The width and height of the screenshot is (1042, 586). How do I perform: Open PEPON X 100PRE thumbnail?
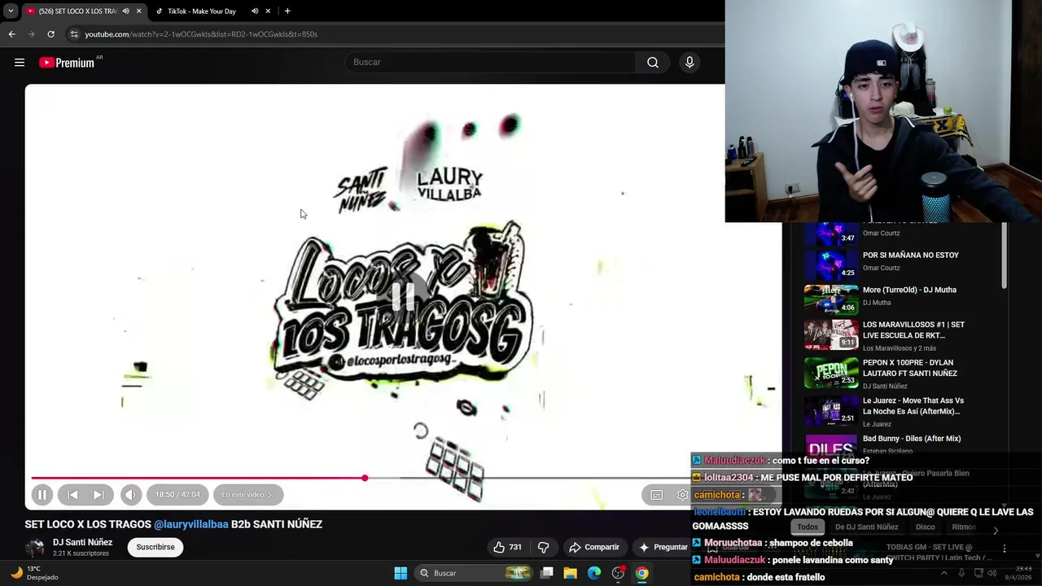(x=831, y=371)
